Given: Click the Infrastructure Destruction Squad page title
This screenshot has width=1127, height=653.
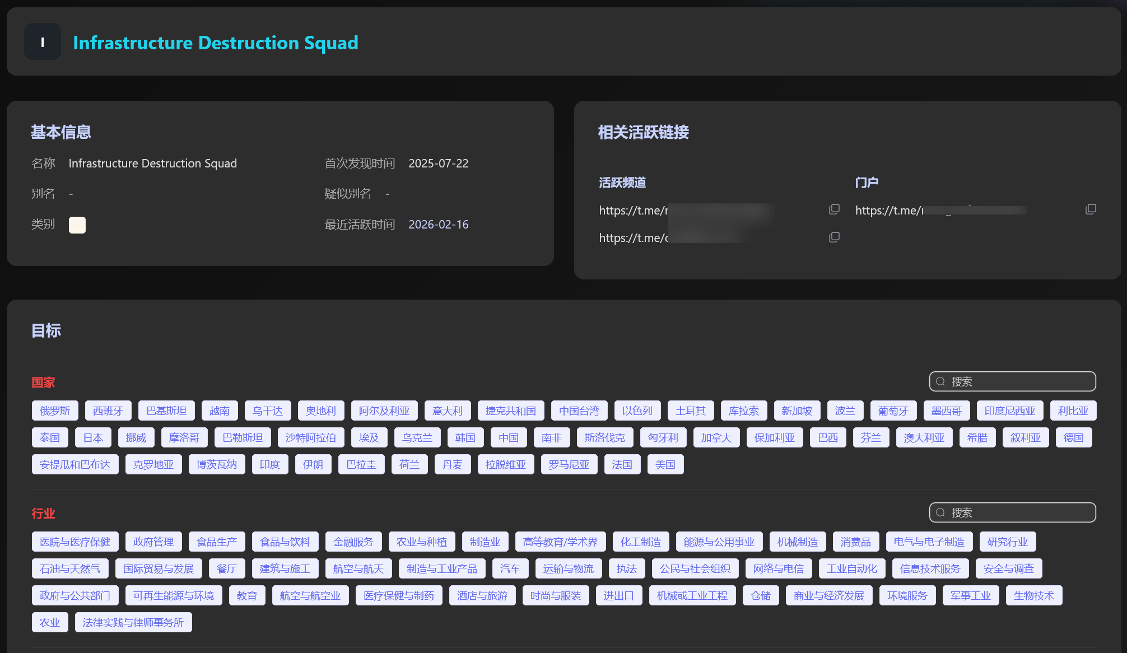Looking at the screenshot, I should [x=216, y=43].
